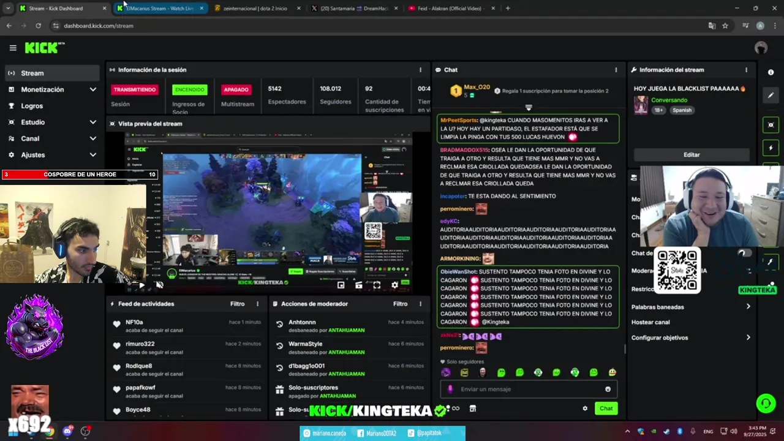Click ANTAHUAMAN link in Anhtonnn row
The image size is (784, 441).
346,330
